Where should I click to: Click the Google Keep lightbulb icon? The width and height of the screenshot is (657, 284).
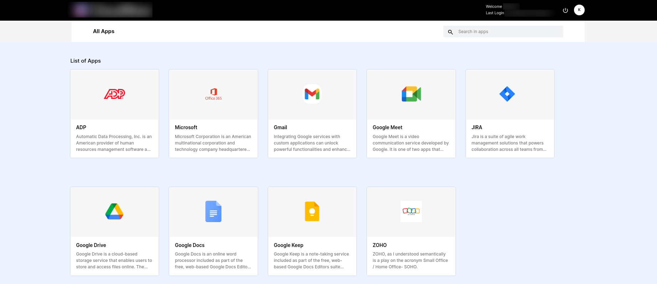click(312, 211)
